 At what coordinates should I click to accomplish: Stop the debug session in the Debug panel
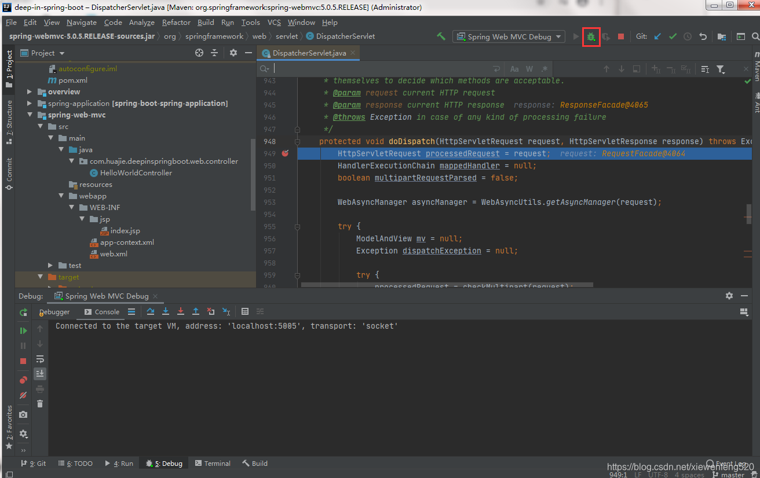coord(23,361)
